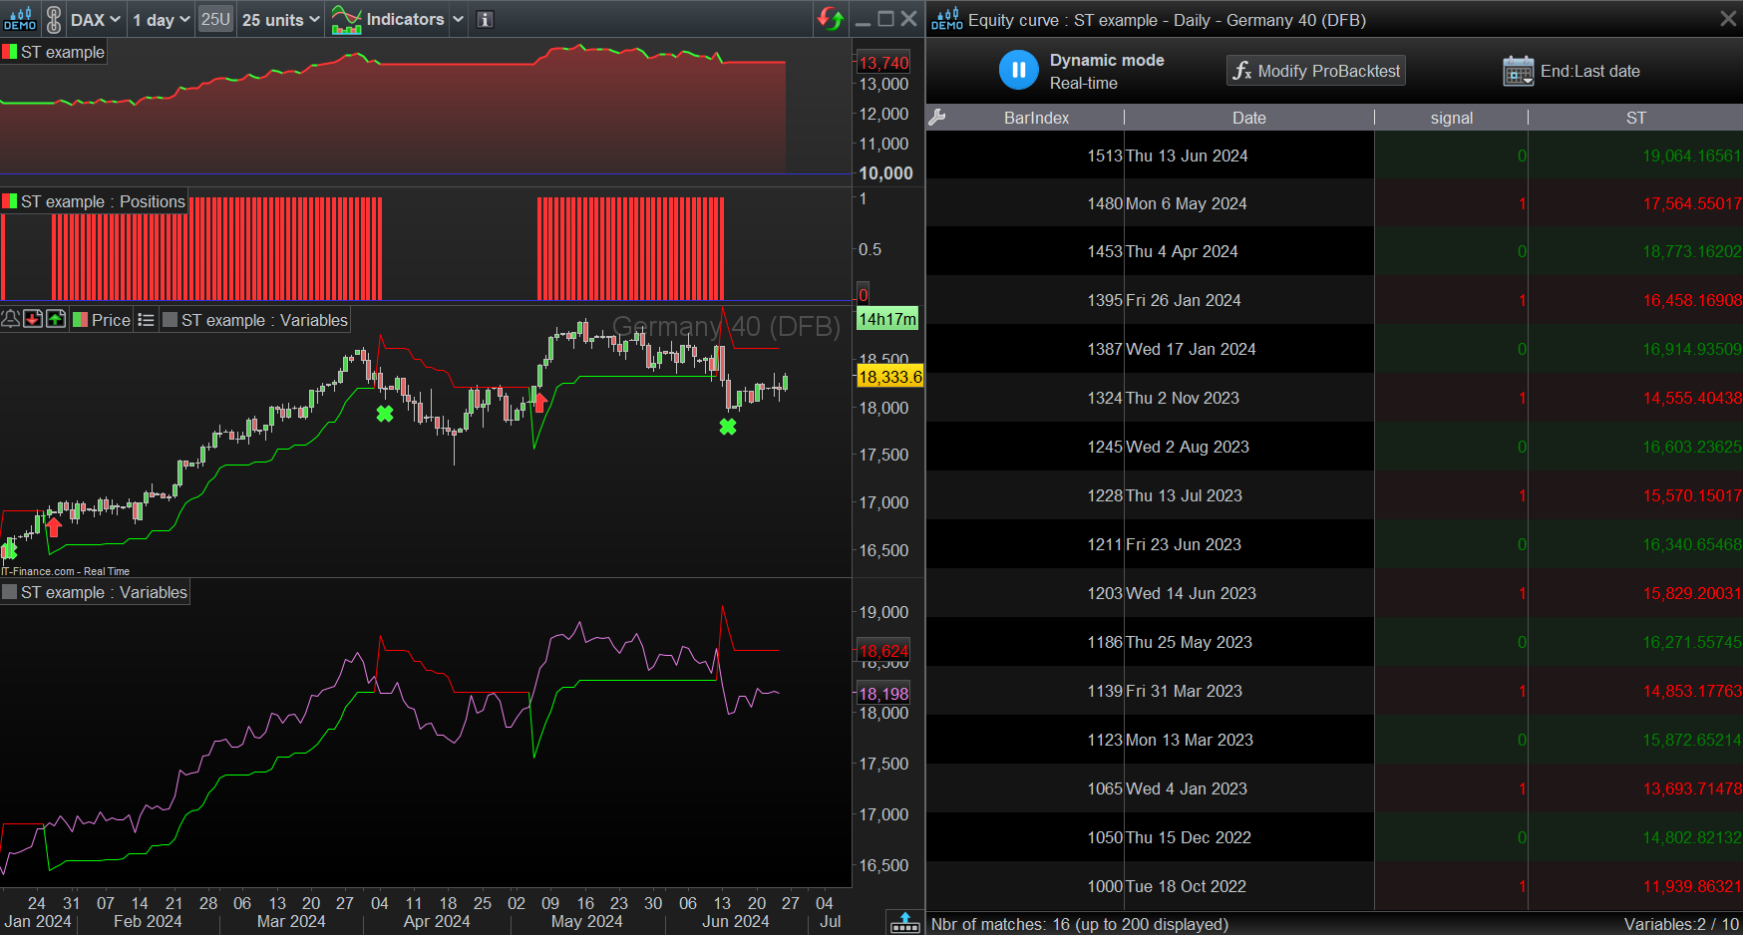1743x935 pixels.
Task: Click the green up-arrow buy order icon
Action: coord(56,319)
